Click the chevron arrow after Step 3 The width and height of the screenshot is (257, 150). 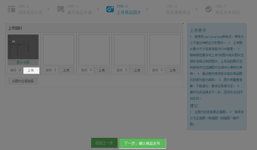tap(147, 9)
